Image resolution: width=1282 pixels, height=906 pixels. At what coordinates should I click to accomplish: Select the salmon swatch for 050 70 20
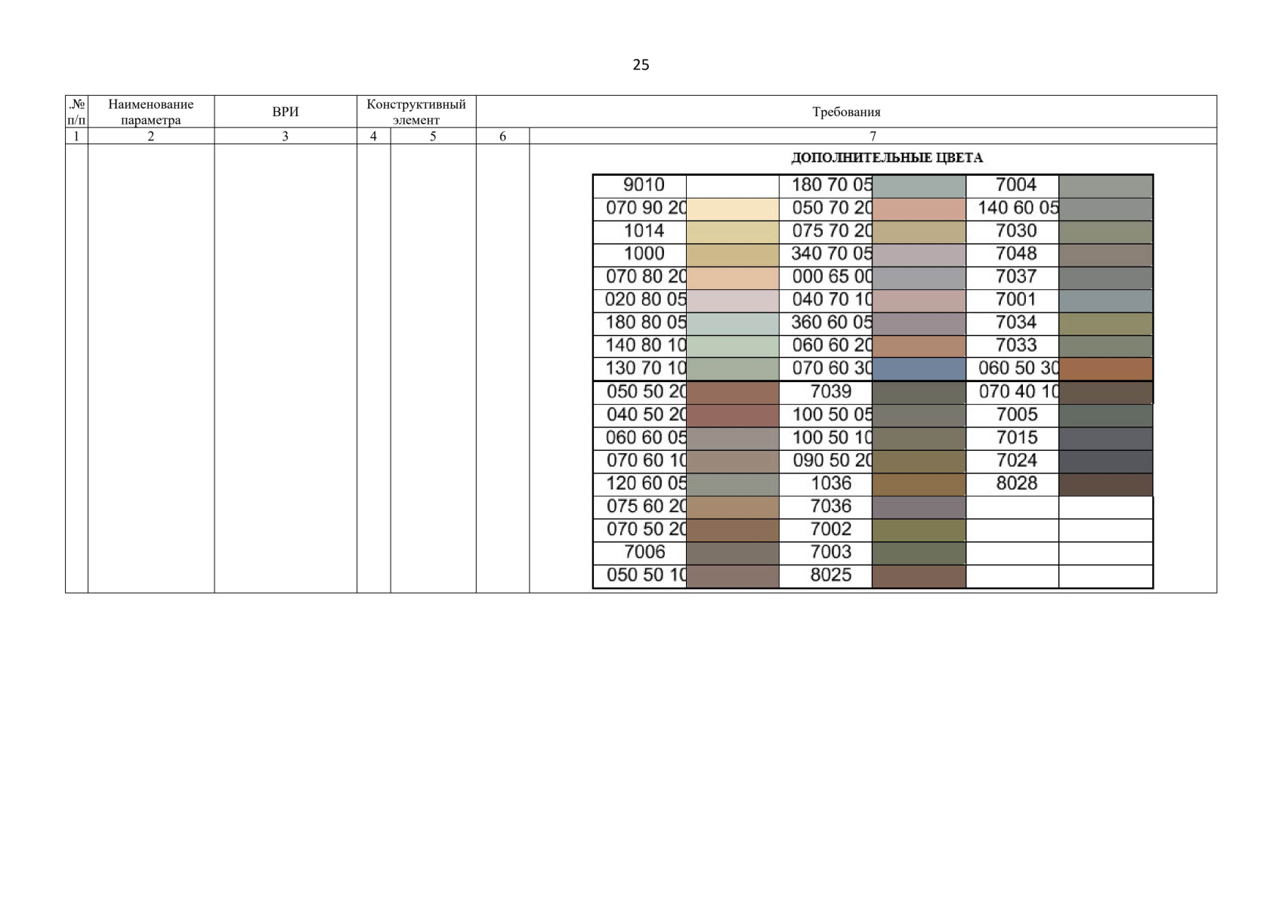click(919, 209)
